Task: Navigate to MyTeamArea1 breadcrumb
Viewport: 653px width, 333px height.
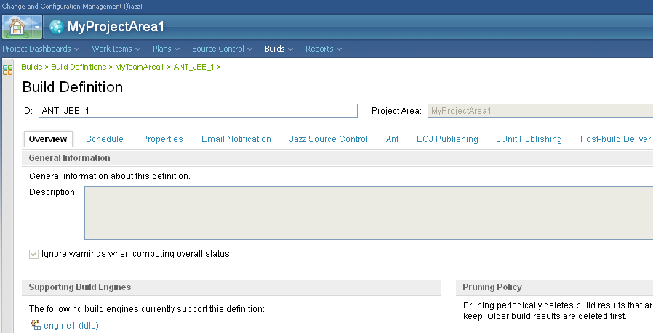Action: 140,67
